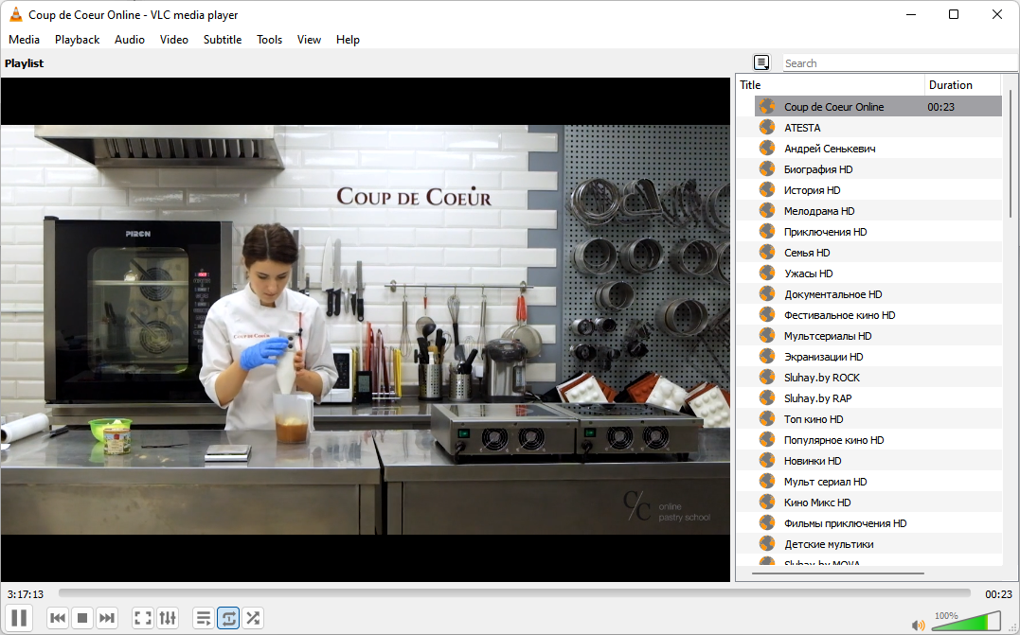Screen dimensions: 1020x635
Task: Click the playlist horizontal scrollbar
Action: (838, 573)
